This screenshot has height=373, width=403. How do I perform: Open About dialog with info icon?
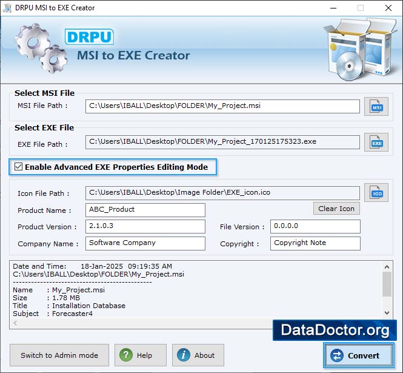(198, 355)
